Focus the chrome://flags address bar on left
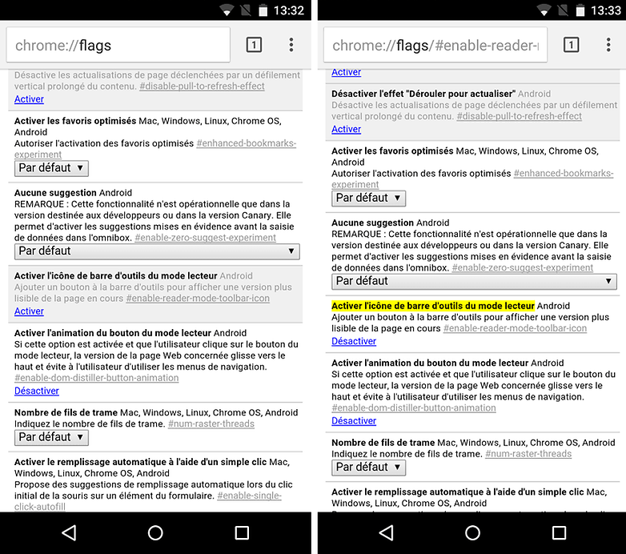This screenshot has height=554, width=626. coord(118,45)
